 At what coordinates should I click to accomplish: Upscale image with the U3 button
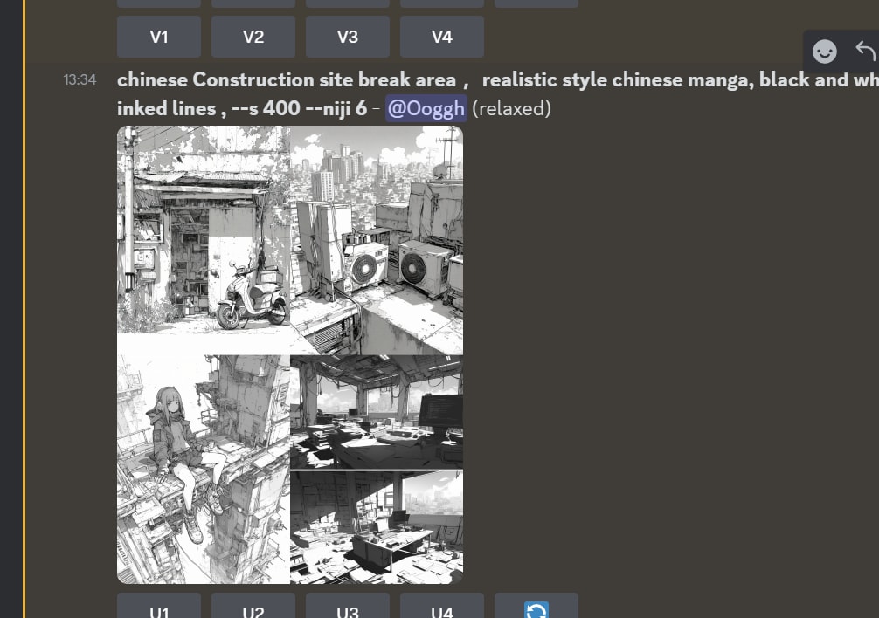pyautogui.click(x=348, y=606)
